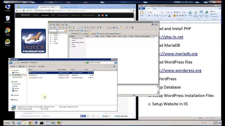Align text left in WordPad
Viewport: 225px width, 126px height.
click(174, 15)
